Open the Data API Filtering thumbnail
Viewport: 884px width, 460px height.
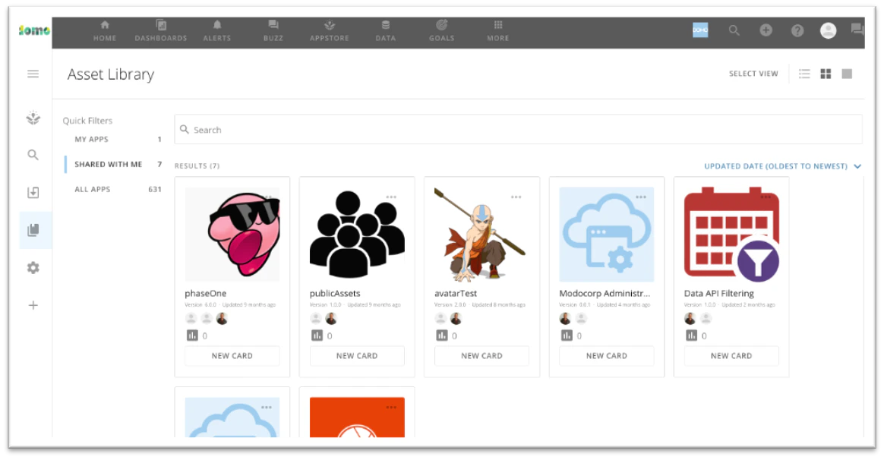731,235
